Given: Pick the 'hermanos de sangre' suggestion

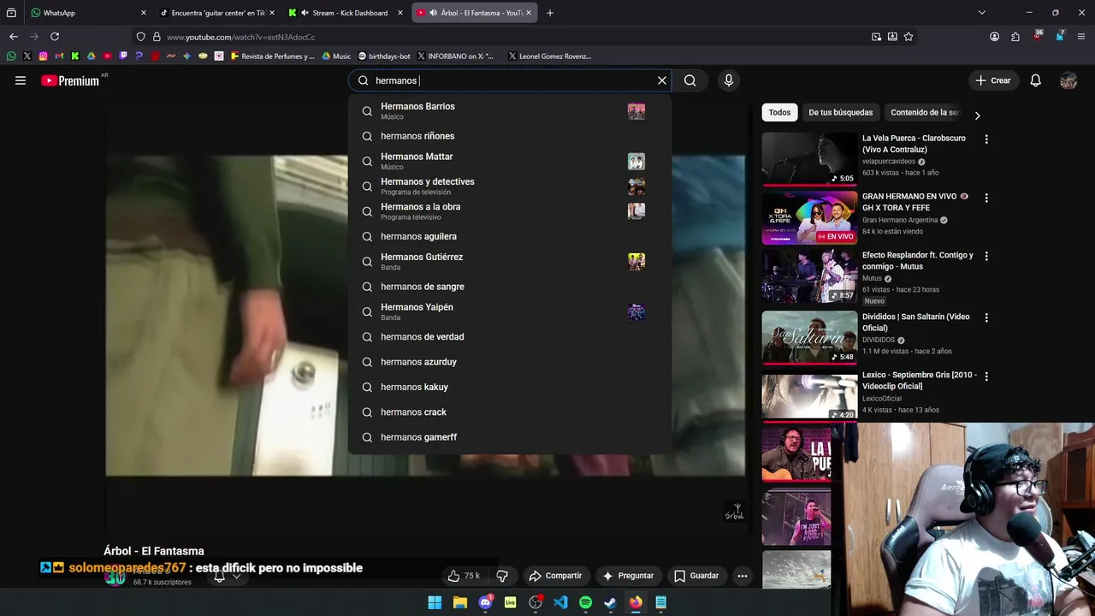Looking at the screenshot, I should (x=509, y=287).
